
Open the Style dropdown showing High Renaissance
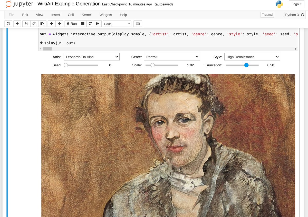click(252, 57)
